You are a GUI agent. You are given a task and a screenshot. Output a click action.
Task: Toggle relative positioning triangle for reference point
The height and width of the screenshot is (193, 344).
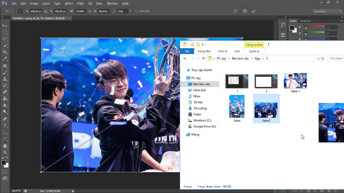pyautogui.click(x=46, y=11)
